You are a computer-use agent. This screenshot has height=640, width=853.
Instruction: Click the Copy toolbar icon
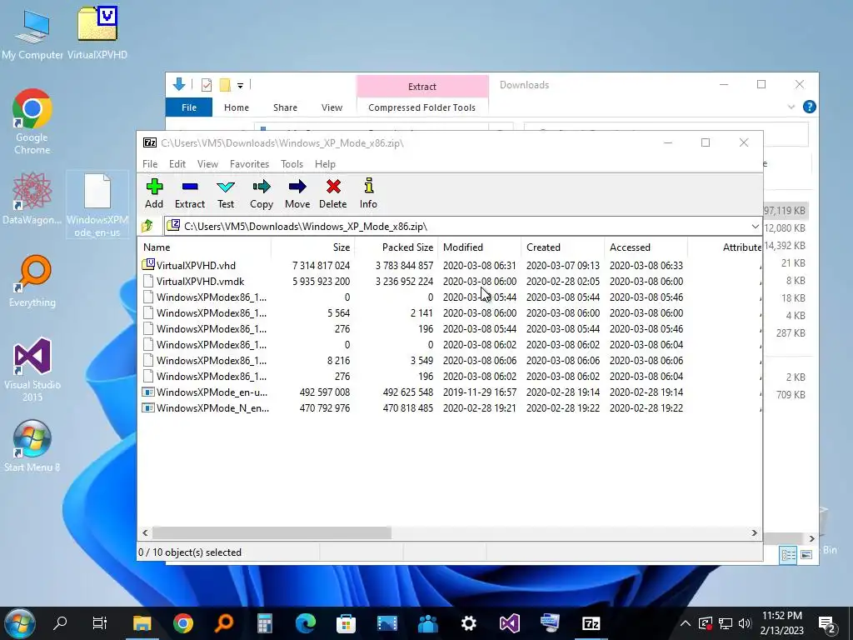pos(261,193)
